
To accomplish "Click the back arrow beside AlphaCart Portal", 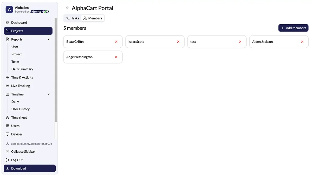I will click(67, 8).
